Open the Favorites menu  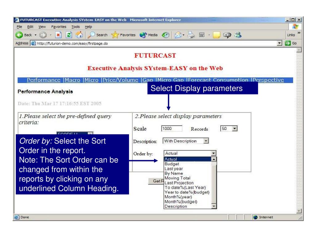[59, 27]
